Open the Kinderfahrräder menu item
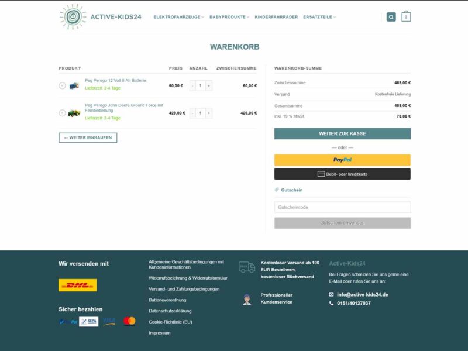Viewport: 468px width, 351px height. [x=276, y=17]
